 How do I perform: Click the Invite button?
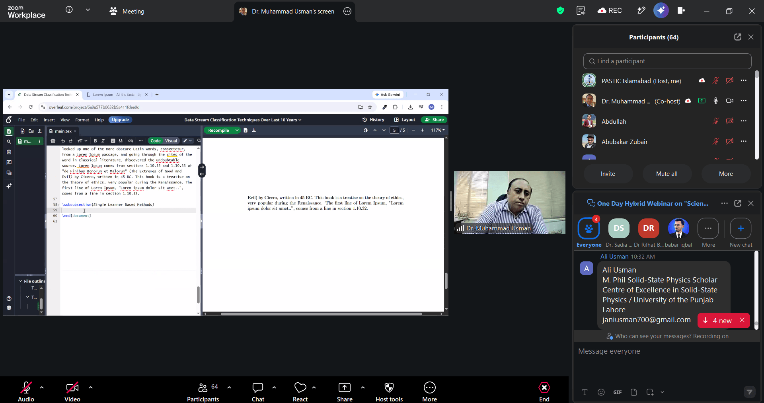(x=608, y=174)
